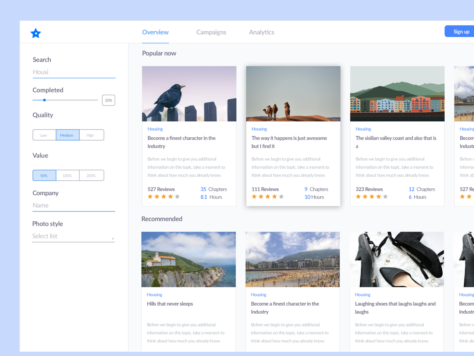474x356 pixels.
Task: Click the gray fifth star on sisilian valley card
Action: (x=385, y=196)
